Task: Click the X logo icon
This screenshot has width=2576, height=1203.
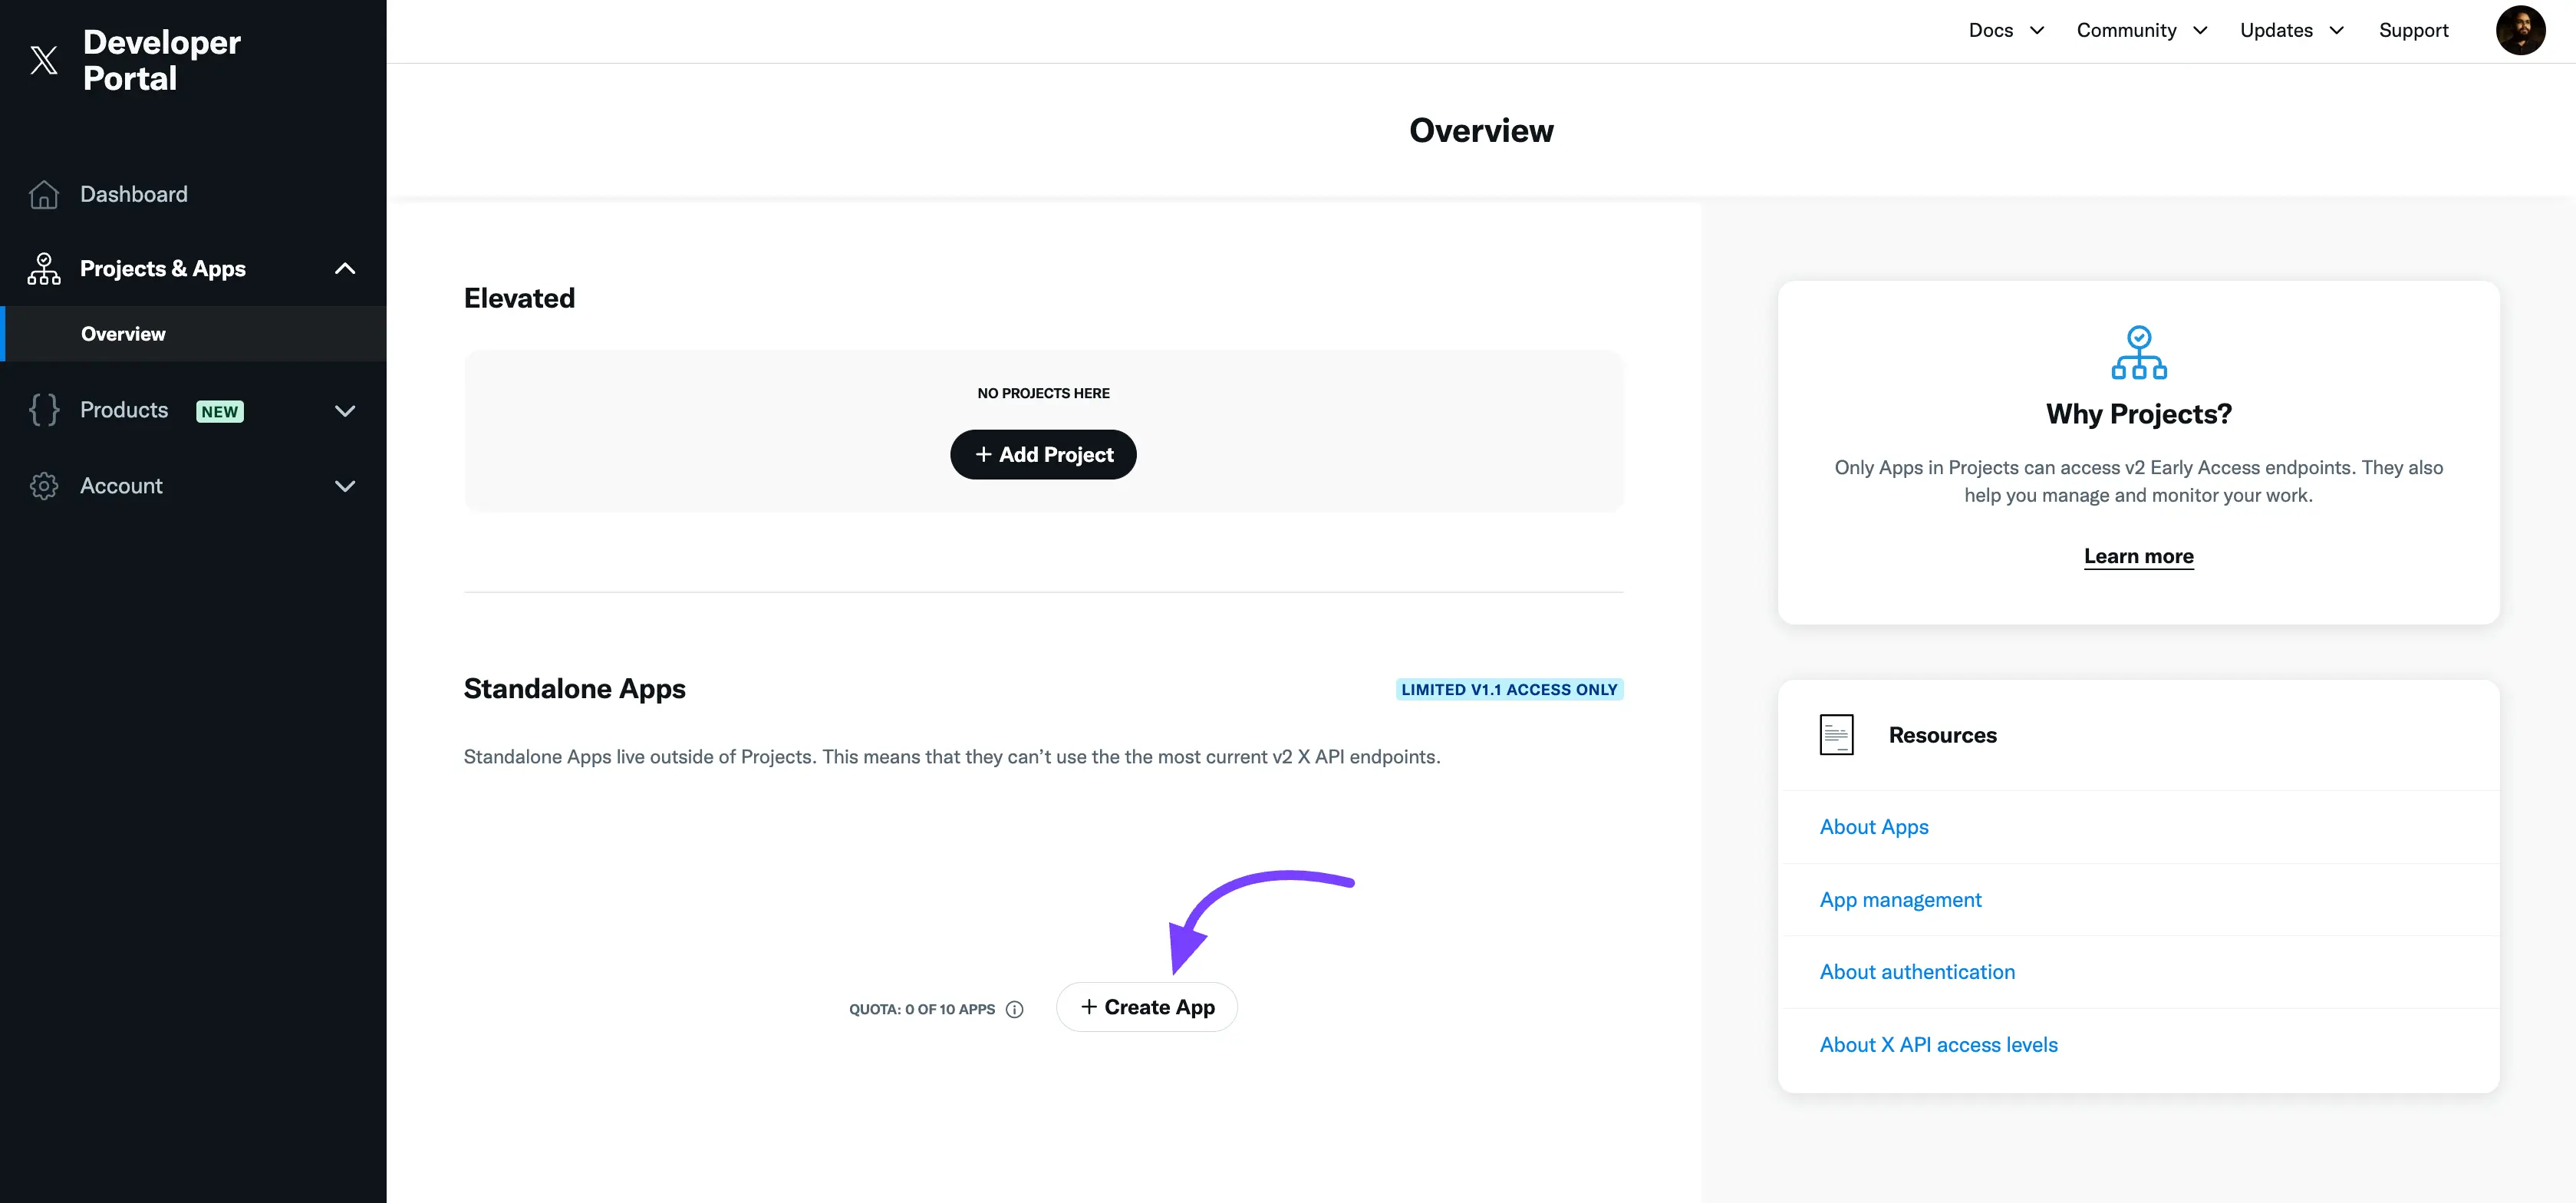Action: coord(43,60)
